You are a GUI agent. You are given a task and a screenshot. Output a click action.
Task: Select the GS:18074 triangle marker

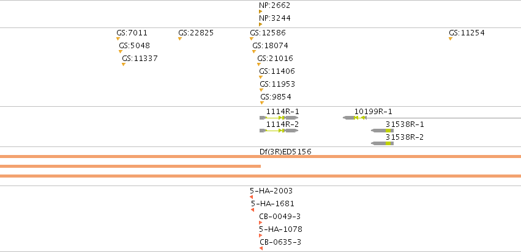pyautogui.click(x=254, y=52)
